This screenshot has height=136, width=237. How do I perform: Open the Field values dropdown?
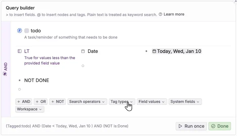pos(152,102)
